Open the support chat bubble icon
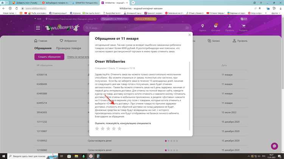 275,146
